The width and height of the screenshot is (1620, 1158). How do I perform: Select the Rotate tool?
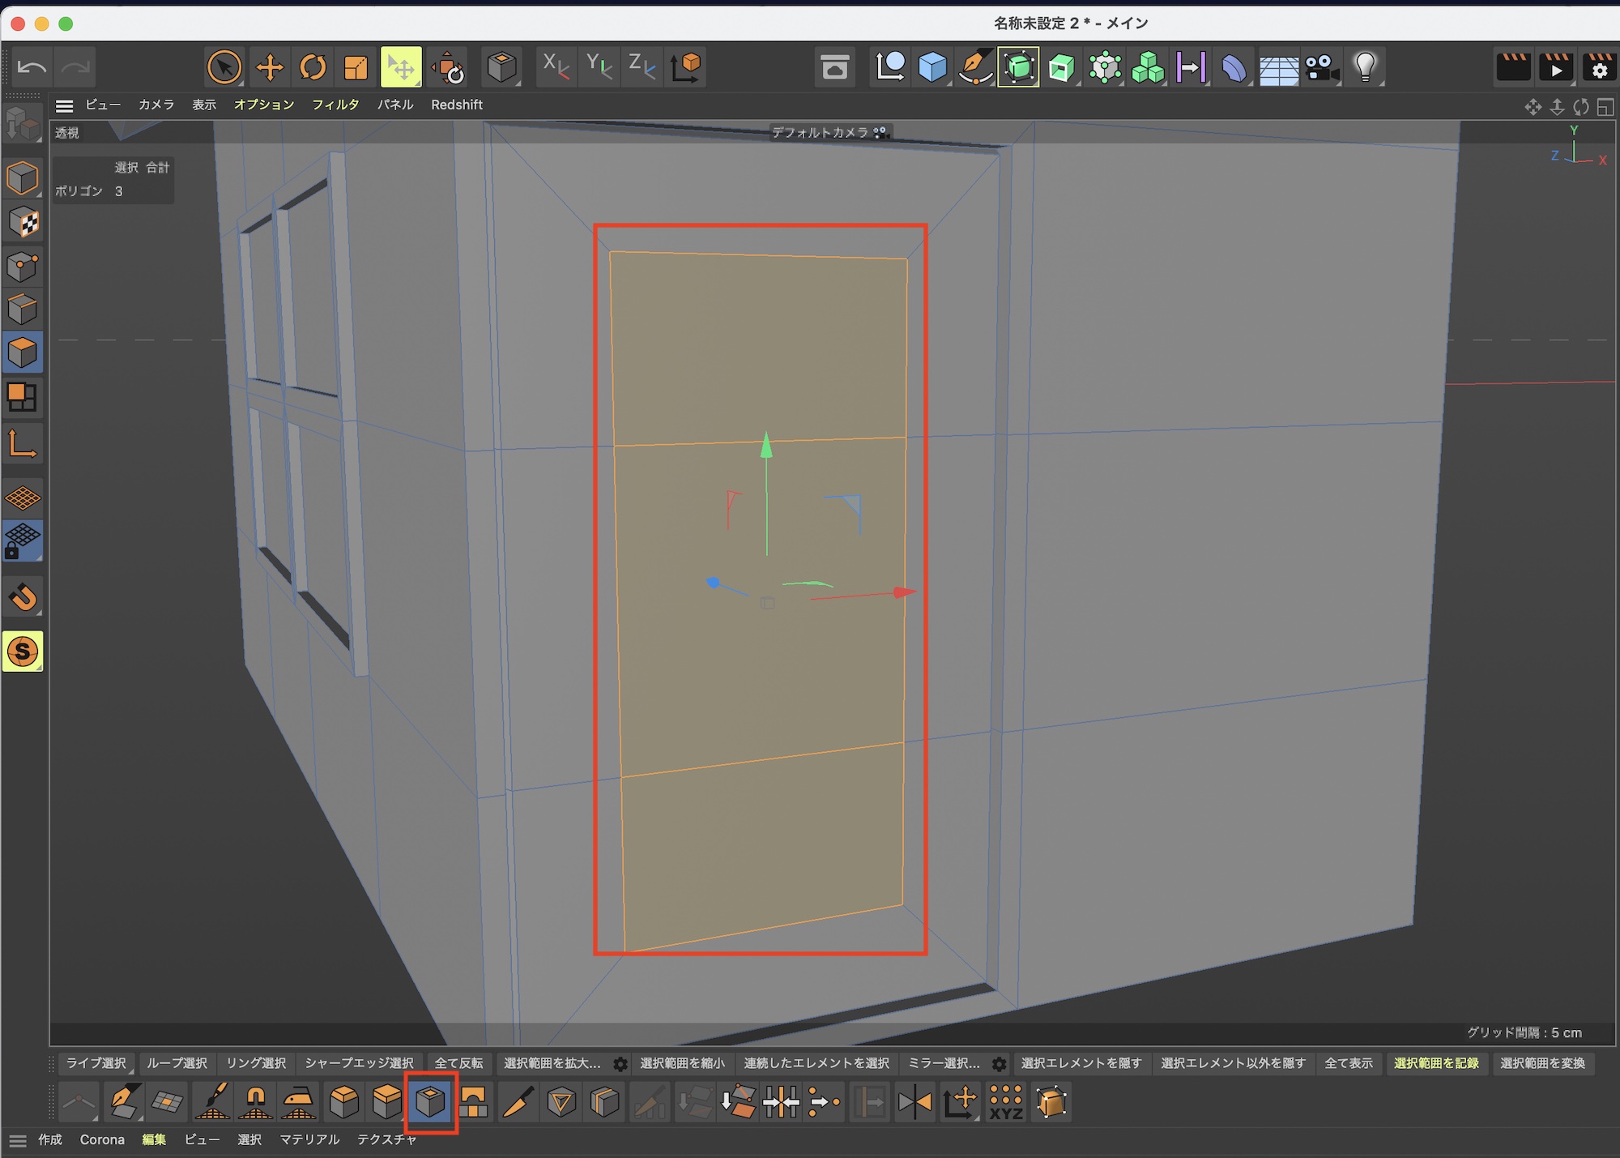click(313, 67)
